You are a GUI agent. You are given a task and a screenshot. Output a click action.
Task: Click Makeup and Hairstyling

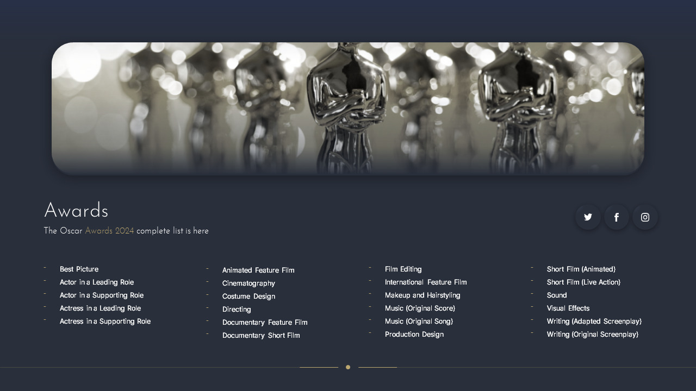coord(422,295)
